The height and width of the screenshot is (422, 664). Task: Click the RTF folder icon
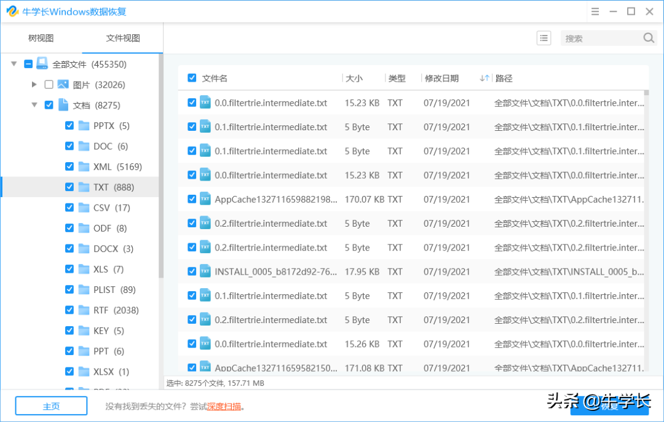pos(84,310)
